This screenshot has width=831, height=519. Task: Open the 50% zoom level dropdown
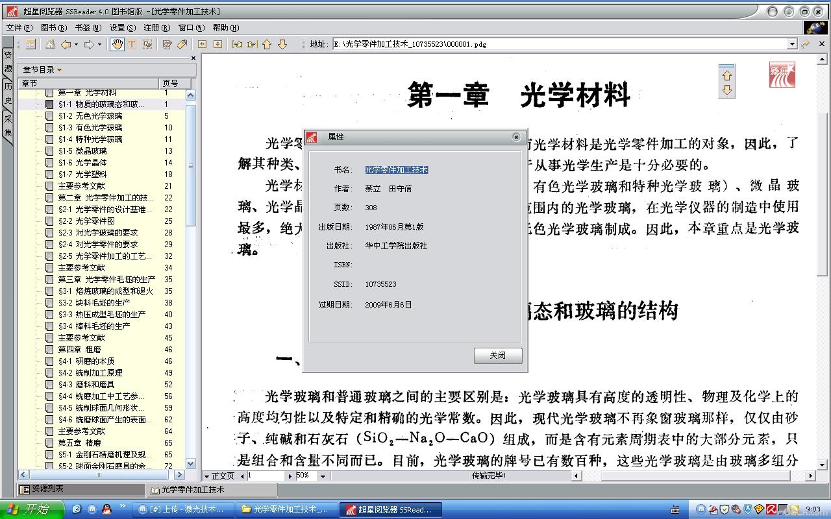(324, 476)
